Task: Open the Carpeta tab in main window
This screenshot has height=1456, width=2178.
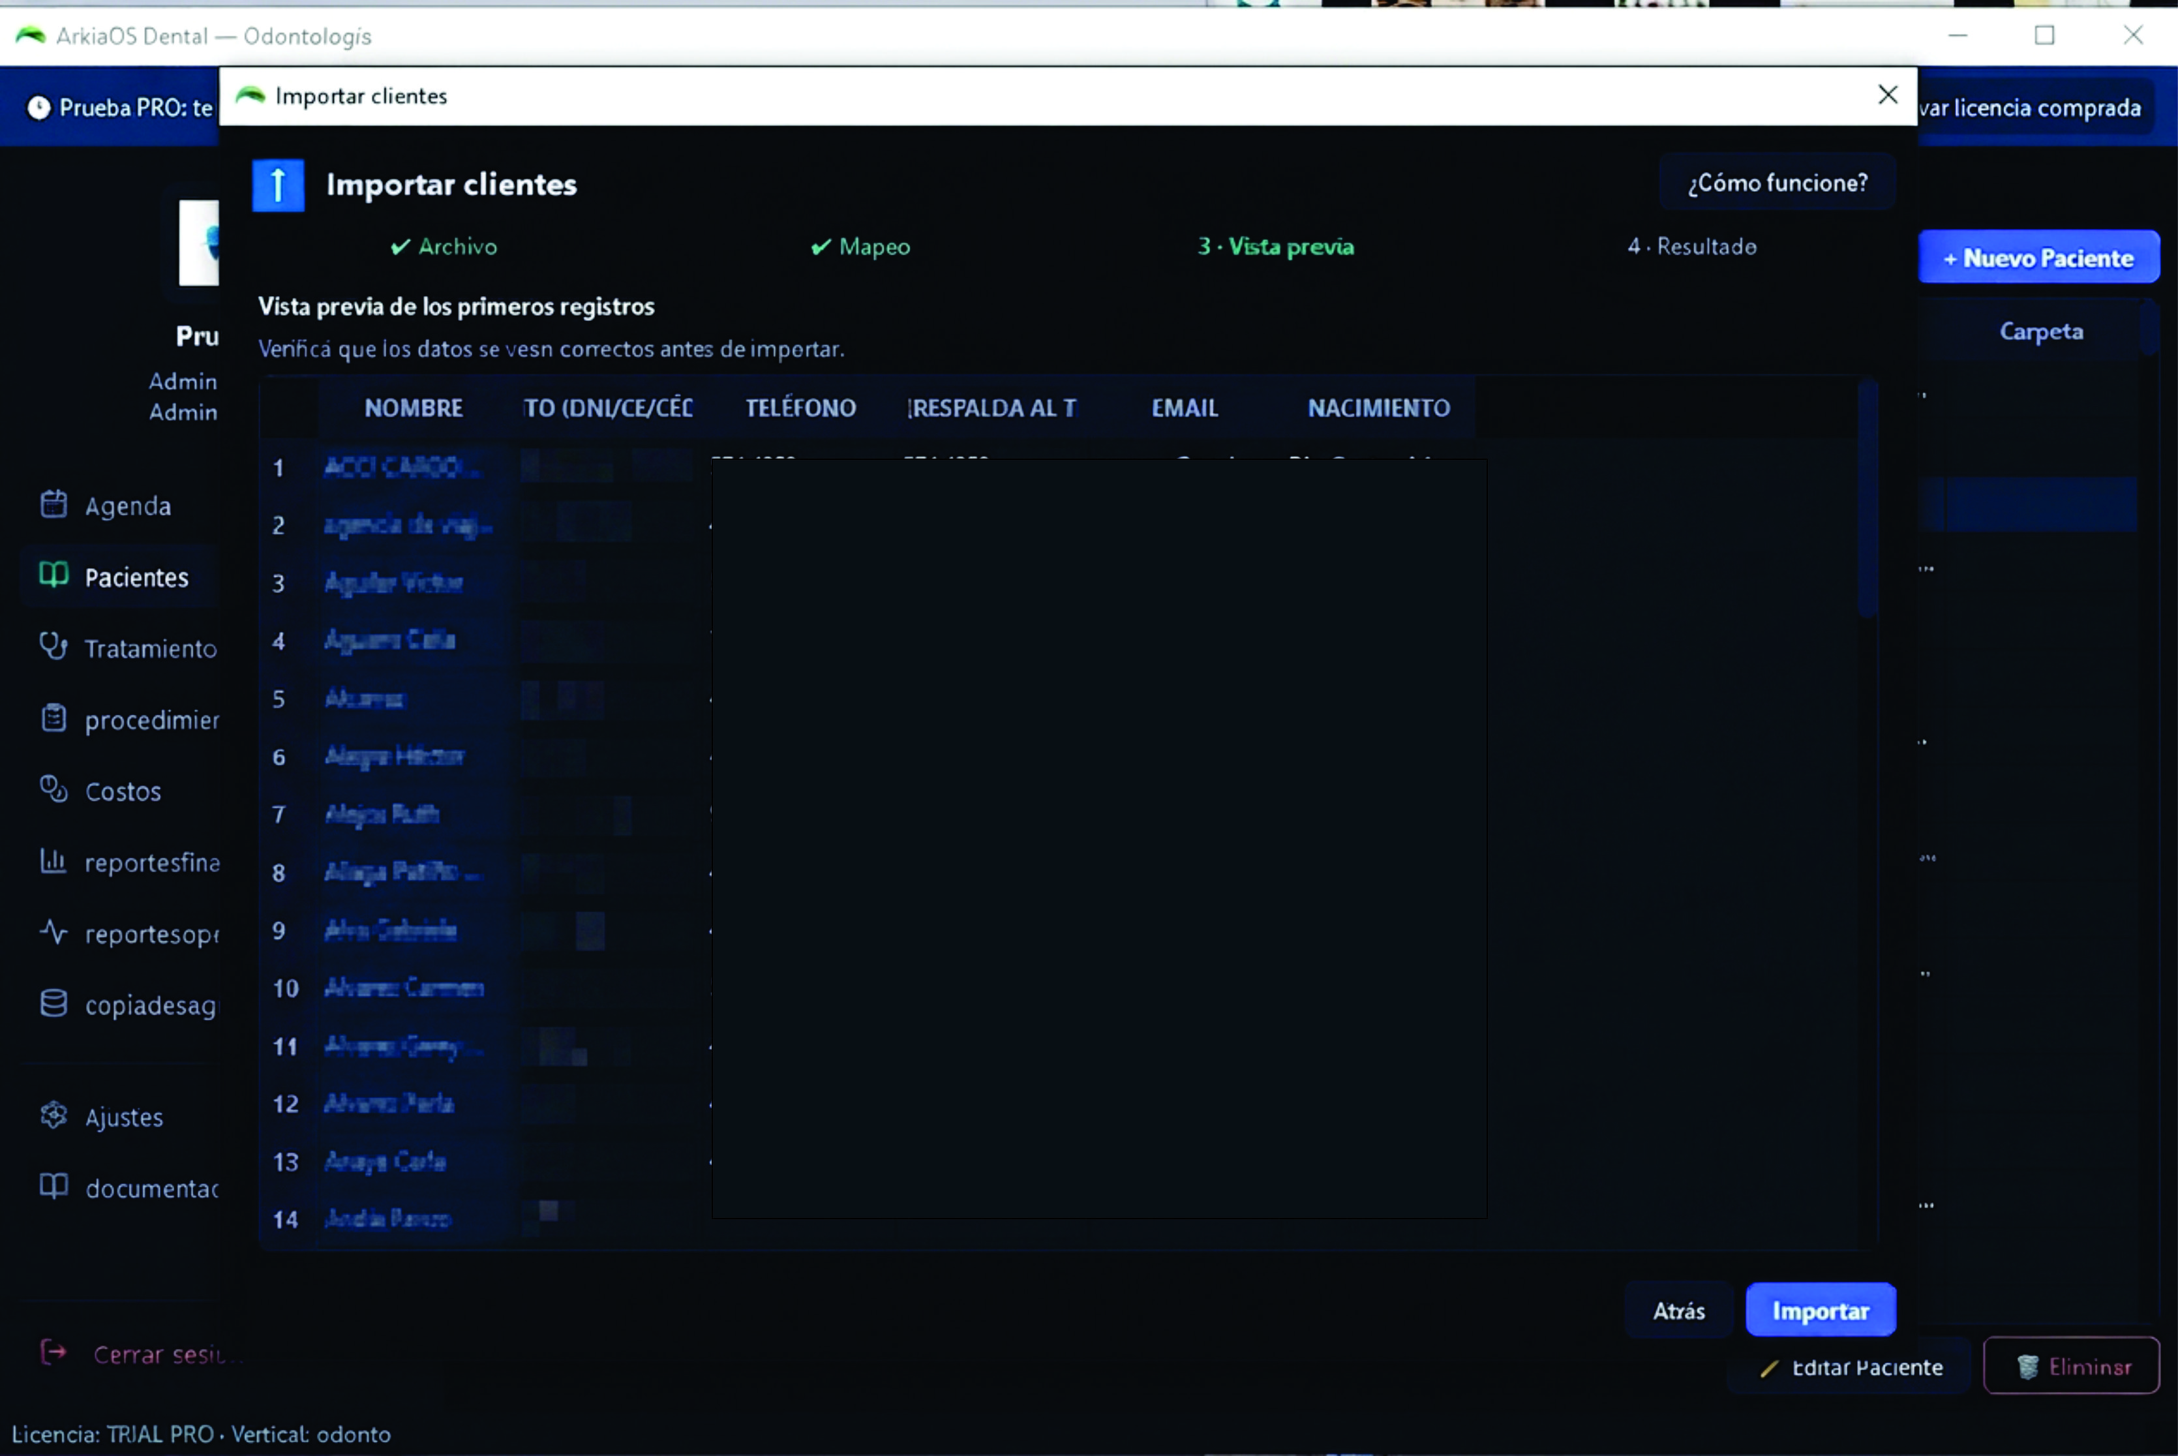Action: (x=2040, y=331)
